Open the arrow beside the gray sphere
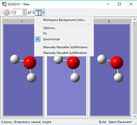This screenshot has height=125, width=137. pos(12,12)
